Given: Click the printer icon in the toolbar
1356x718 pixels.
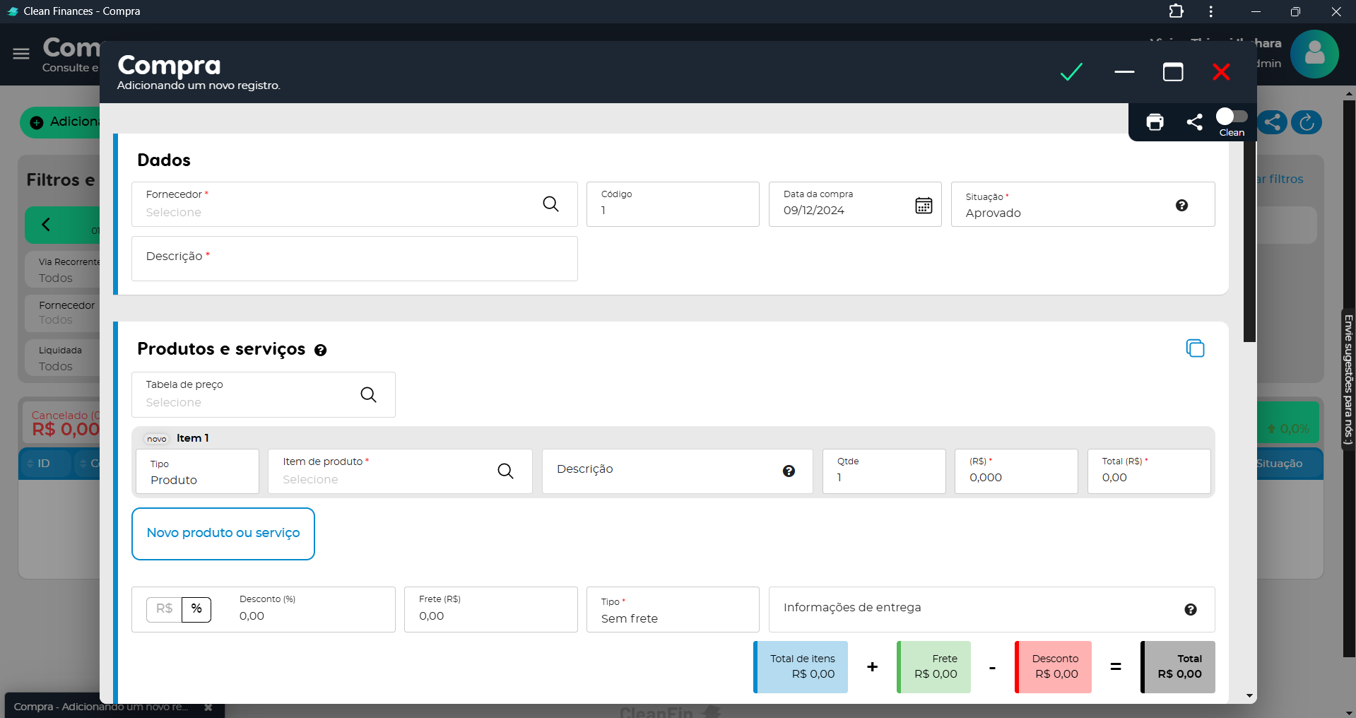Looking at the screenshot, I should 1155,122.
